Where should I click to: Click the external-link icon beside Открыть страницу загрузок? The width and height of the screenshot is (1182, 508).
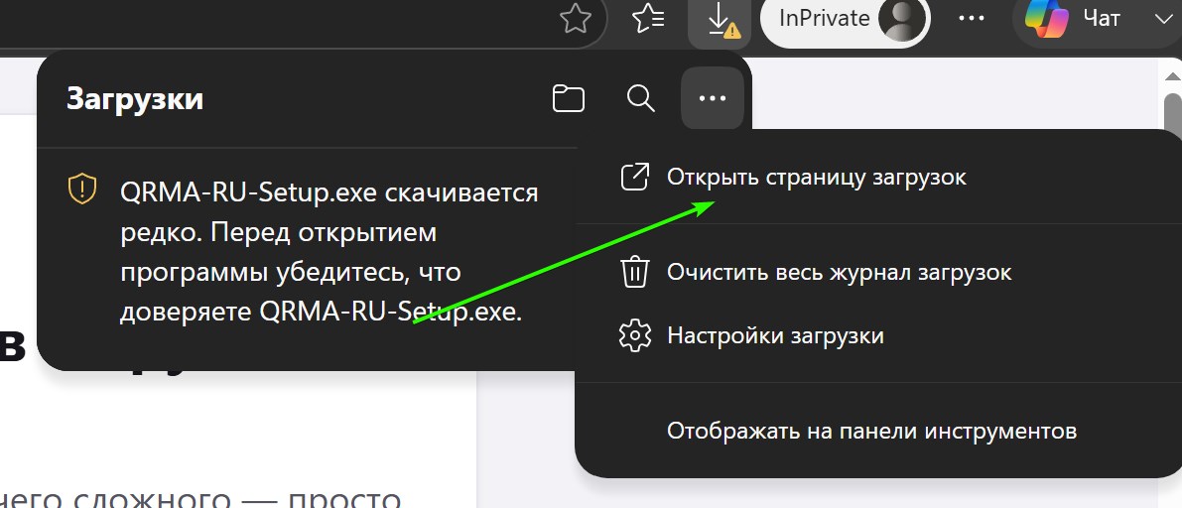point(634,178)
